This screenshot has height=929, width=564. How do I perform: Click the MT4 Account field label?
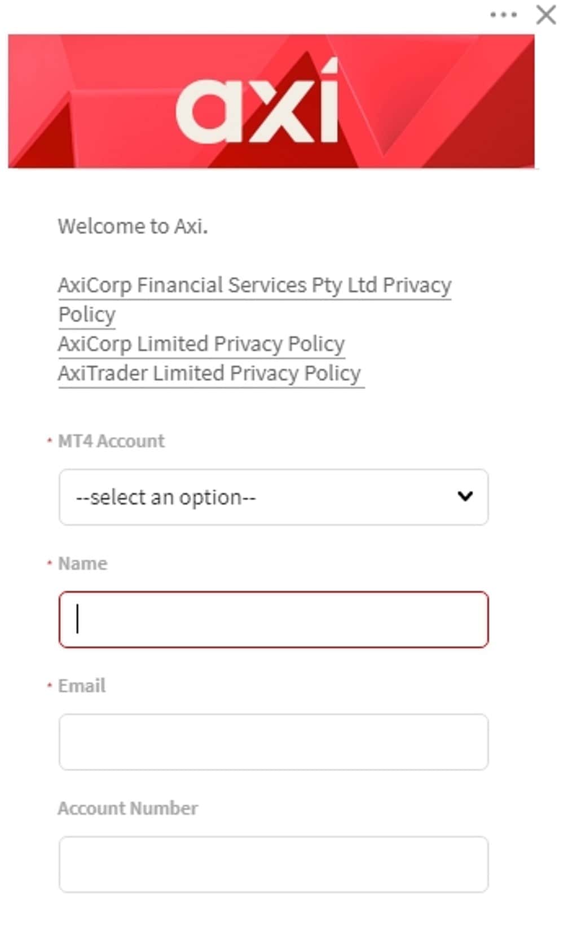pyautogui.click(x=112, y=441)
